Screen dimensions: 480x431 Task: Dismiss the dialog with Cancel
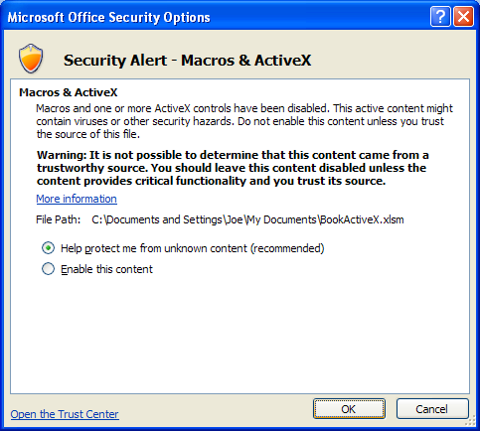432,409
